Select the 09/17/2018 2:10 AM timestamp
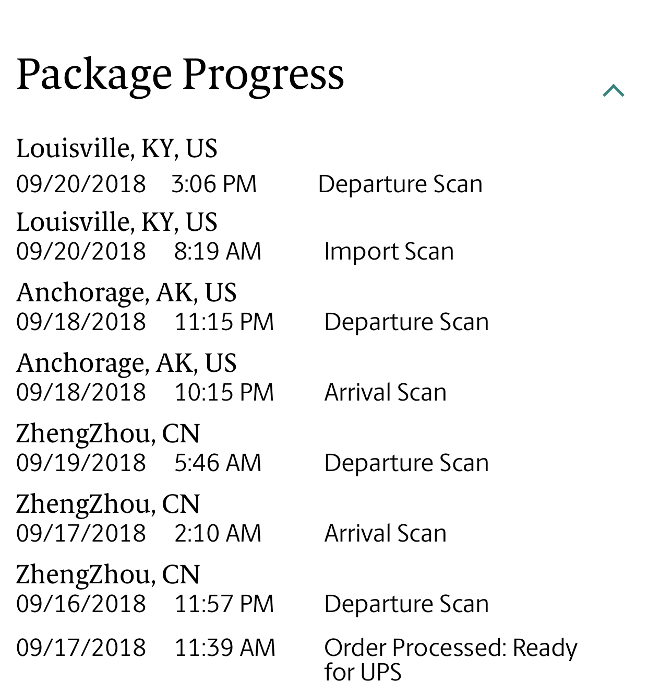 (139, 534)
